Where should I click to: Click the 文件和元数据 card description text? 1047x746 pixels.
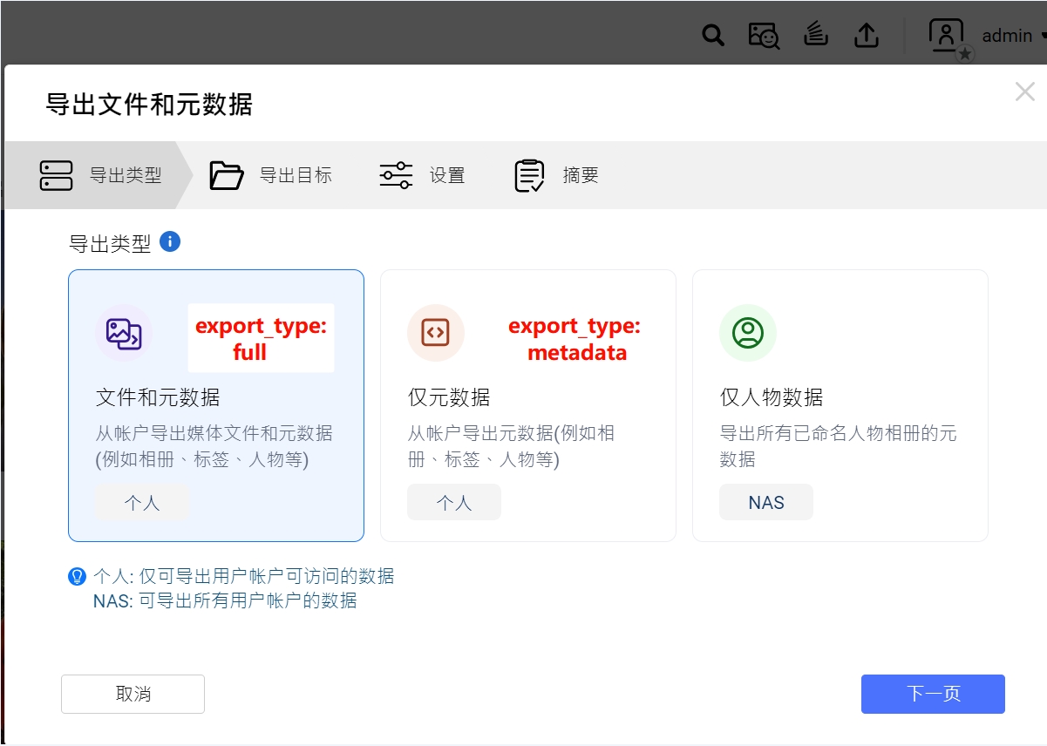[214, 446]
